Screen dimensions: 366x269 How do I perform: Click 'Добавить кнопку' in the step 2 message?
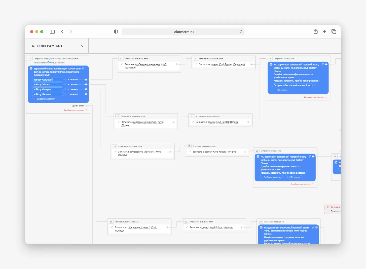point(44,99)
